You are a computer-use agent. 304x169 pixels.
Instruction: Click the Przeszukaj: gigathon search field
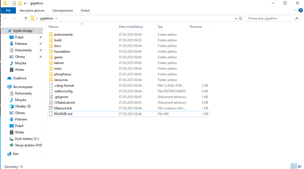coord(270,18)
